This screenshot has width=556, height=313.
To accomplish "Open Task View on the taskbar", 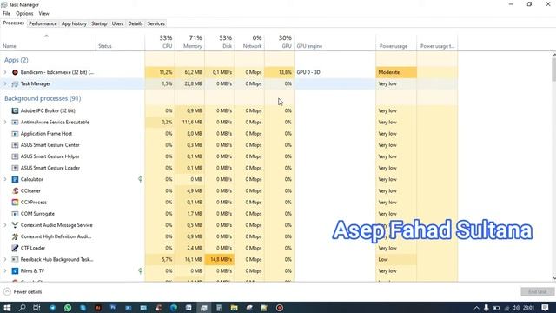I will tap(36, 308).
